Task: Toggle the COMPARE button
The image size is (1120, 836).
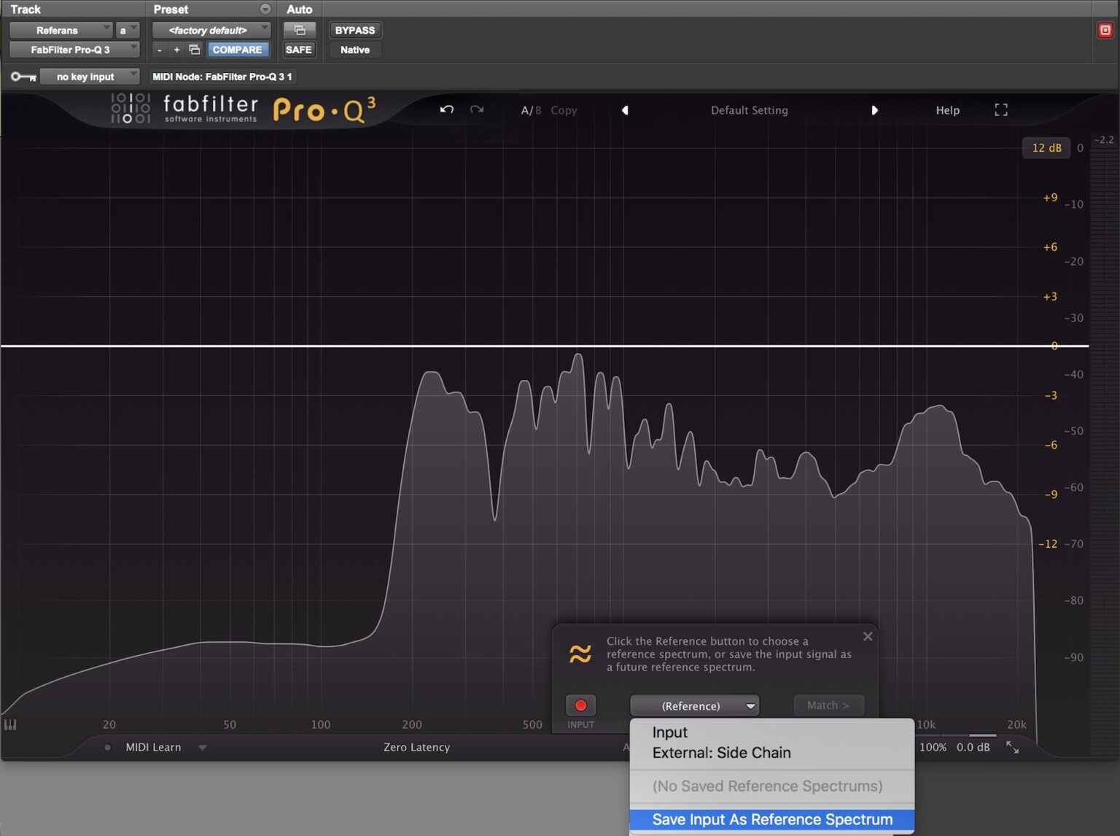Action: [238, 49]
